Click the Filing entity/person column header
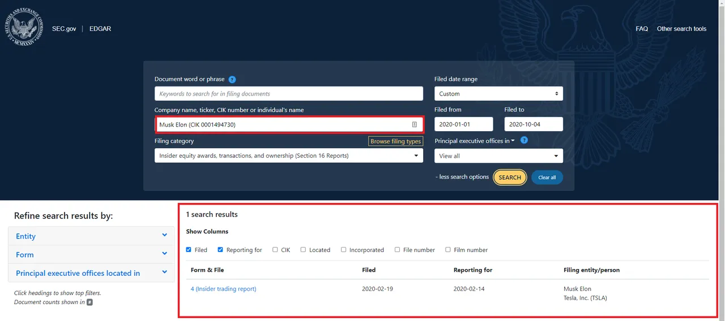 point(592,270)
